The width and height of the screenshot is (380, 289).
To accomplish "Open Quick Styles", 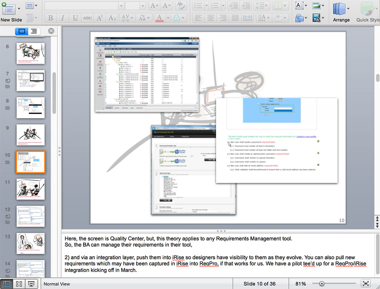I will [x=368, y=12].
